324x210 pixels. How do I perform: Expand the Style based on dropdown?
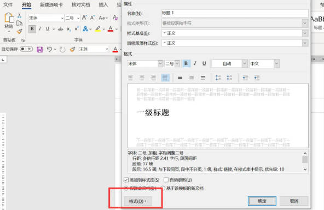[x=305, y=33]
